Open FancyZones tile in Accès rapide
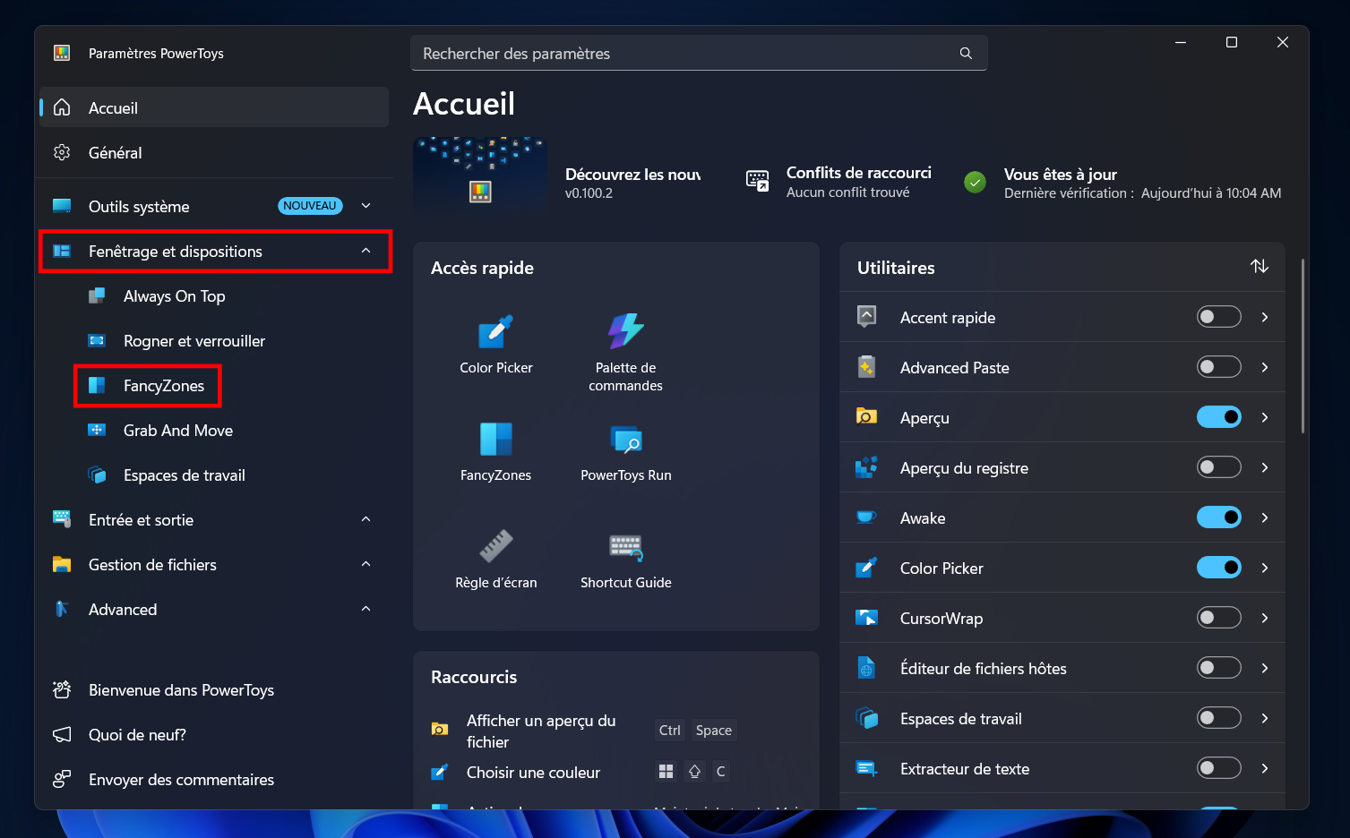Screen dimensions: 1350x838 click(x=495, y=451)
